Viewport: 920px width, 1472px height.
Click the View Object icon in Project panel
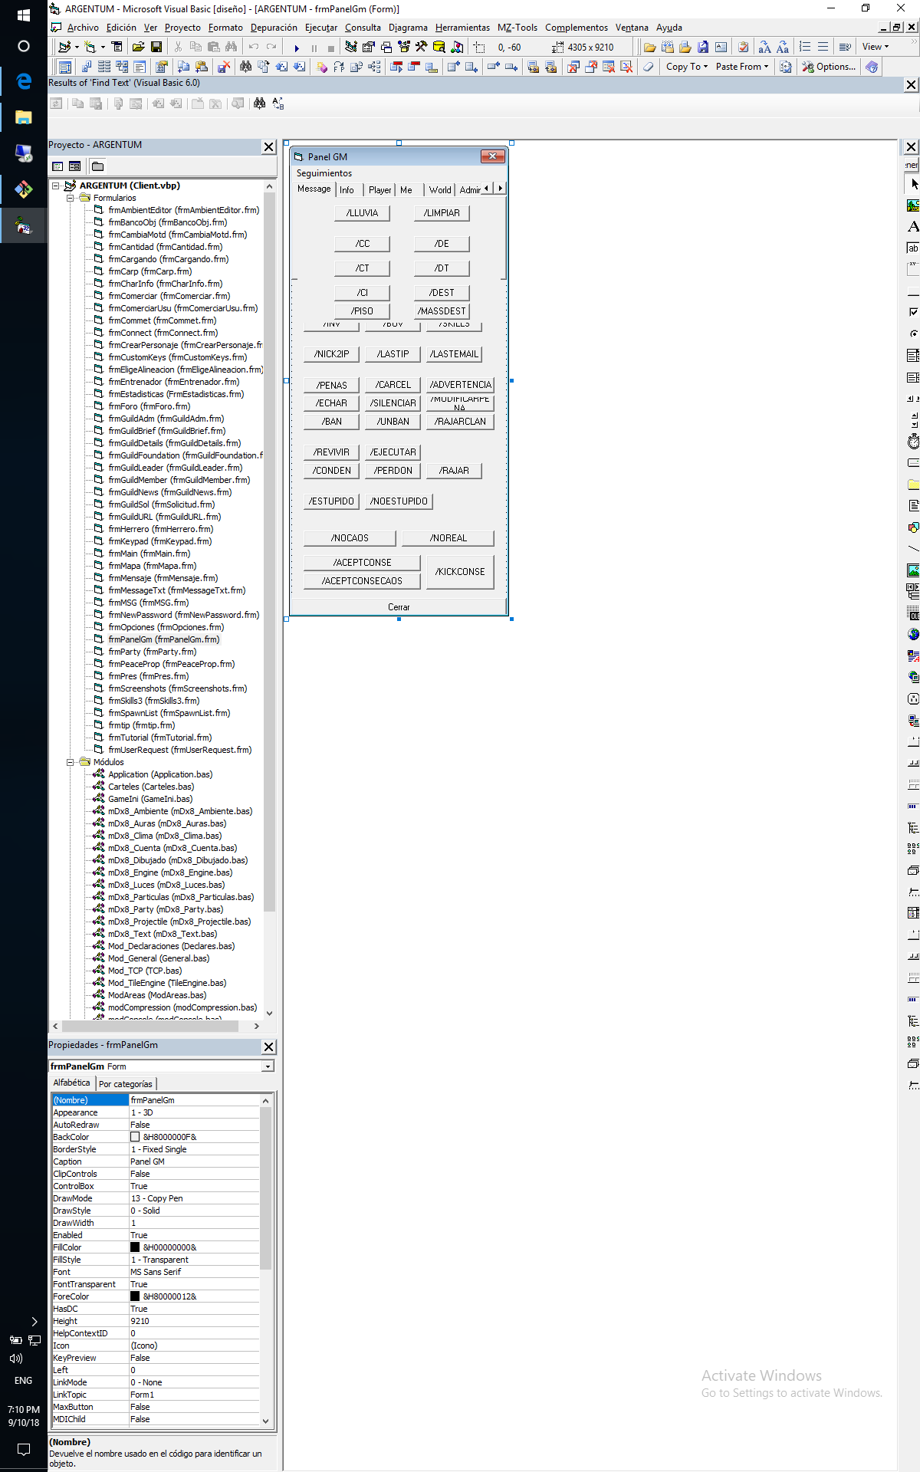74,166
